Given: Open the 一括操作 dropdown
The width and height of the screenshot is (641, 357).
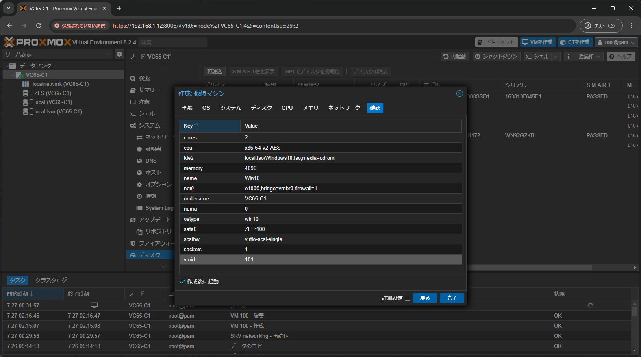Looking at the screenshot, I should (584, 57).
